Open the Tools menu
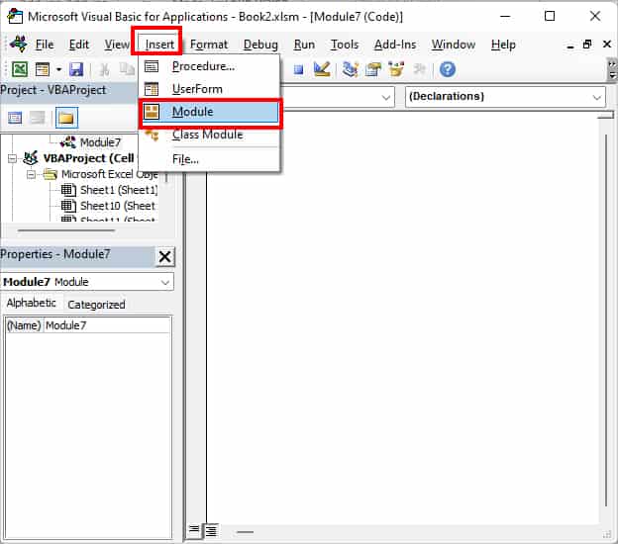618x544 pixels. point(344,45)
